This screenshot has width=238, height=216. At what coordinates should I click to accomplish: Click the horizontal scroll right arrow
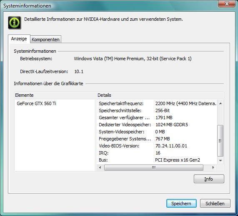(x=213, y=167)
